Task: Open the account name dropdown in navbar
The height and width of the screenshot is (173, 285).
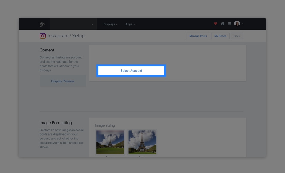Action: coord(73,24)
